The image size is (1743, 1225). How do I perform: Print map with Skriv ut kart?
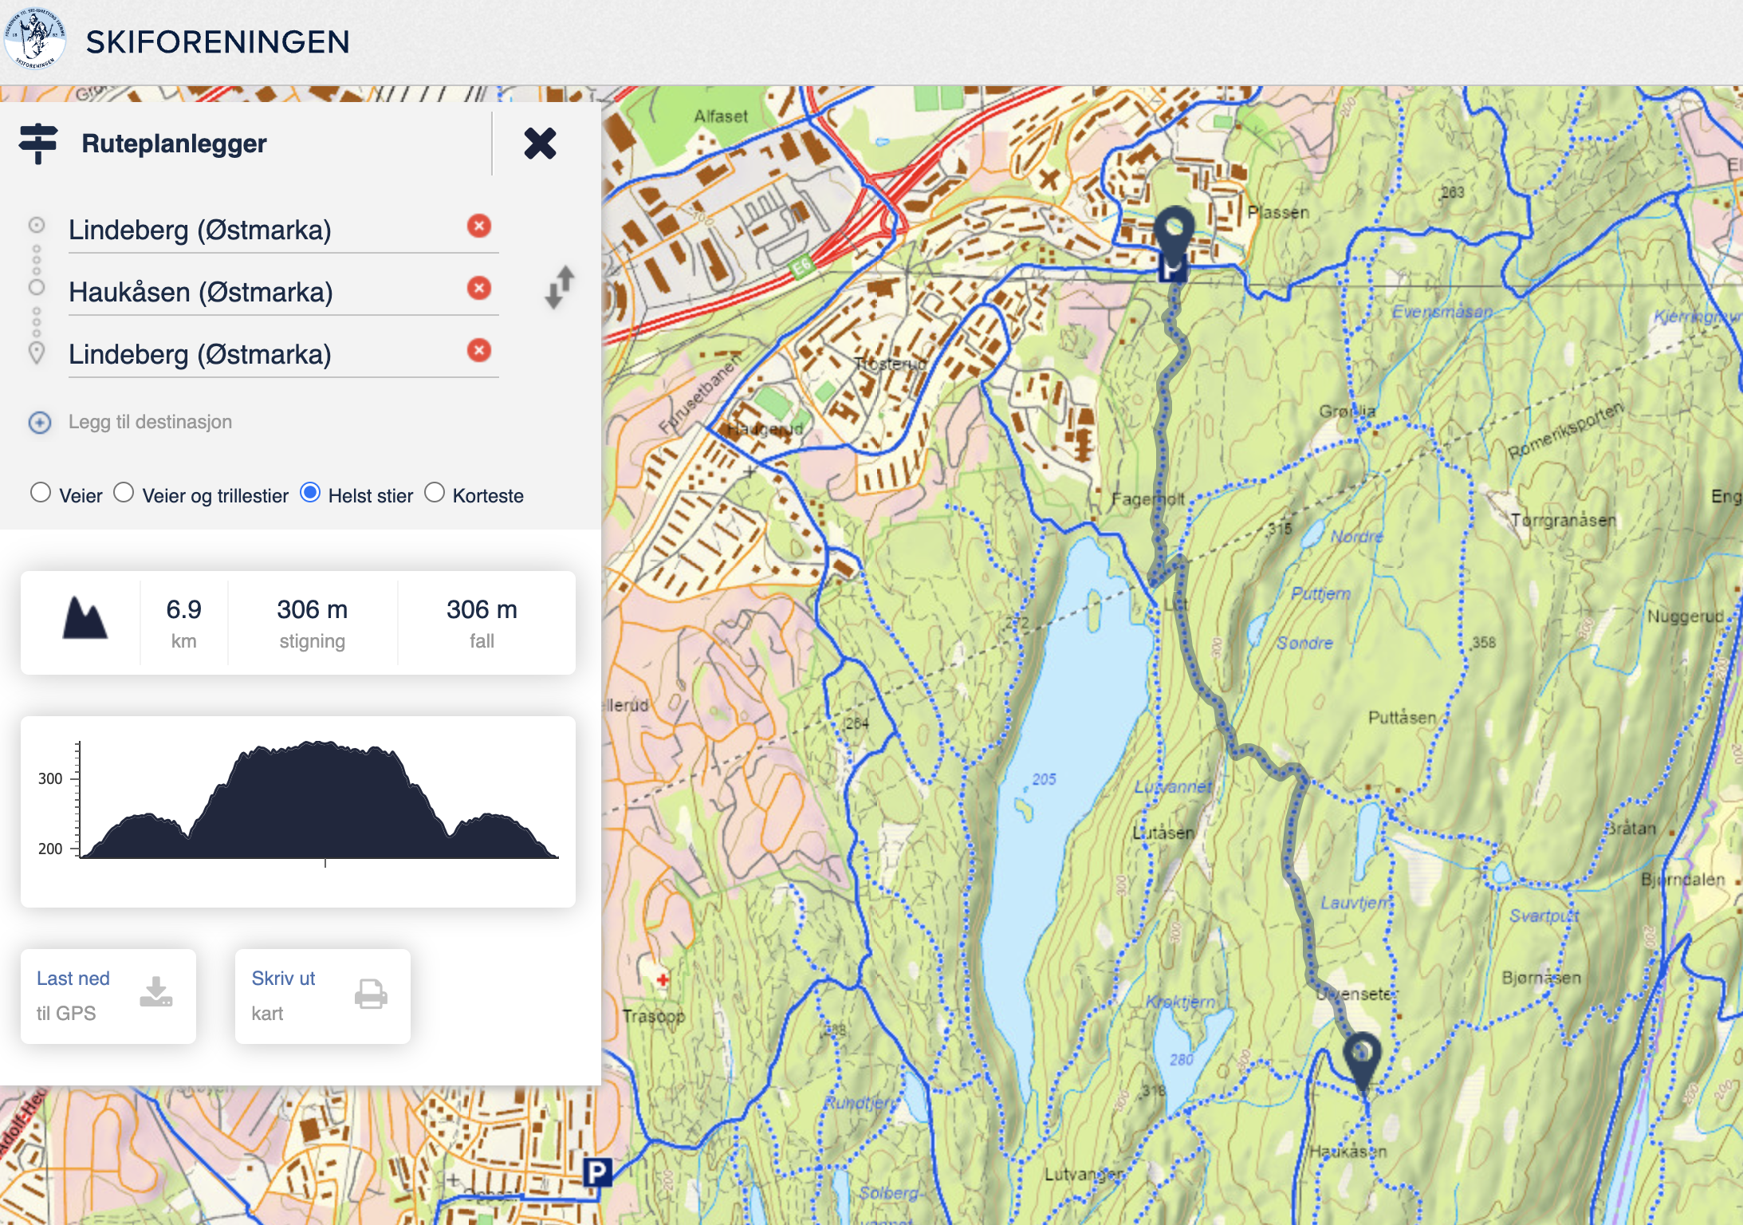[x=323, y=996]
